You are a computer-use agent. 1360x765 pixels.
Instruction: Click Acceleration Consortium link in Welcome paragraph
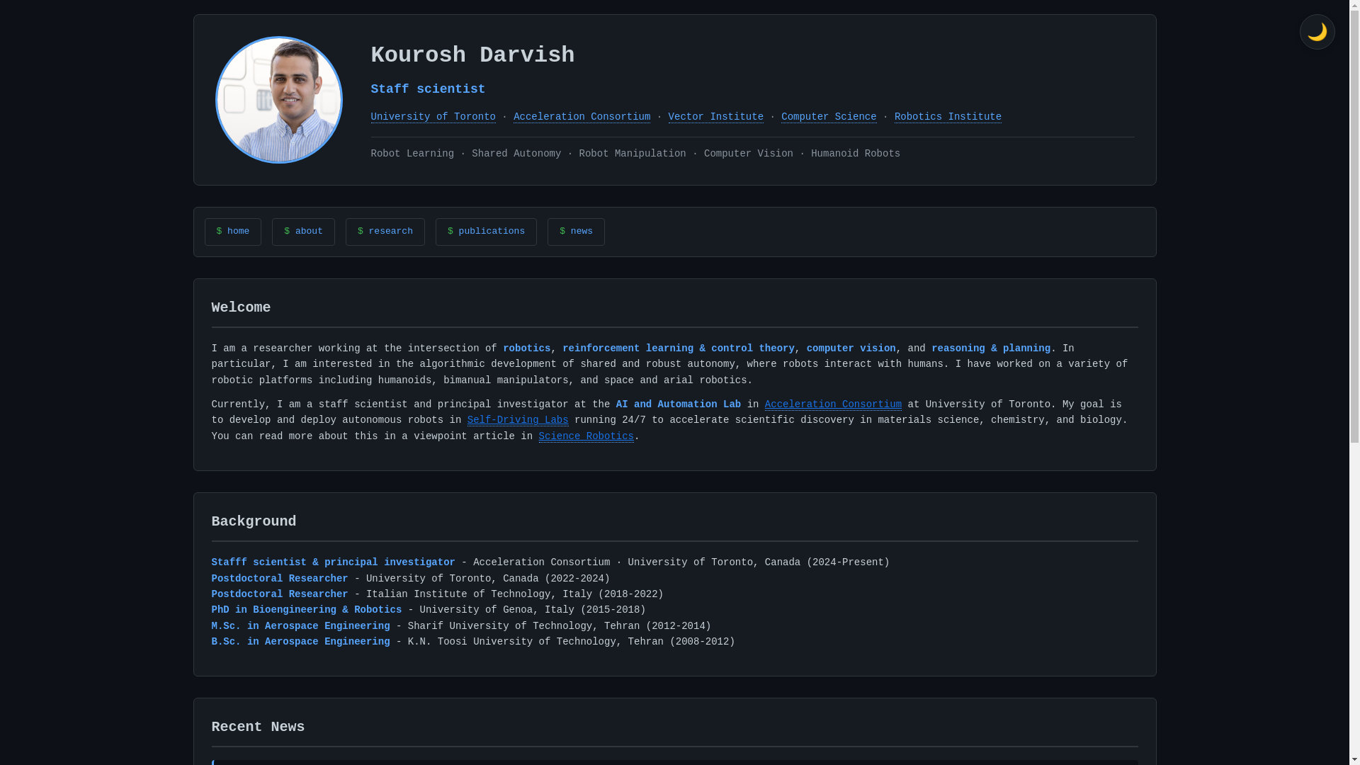click(833, 404)
